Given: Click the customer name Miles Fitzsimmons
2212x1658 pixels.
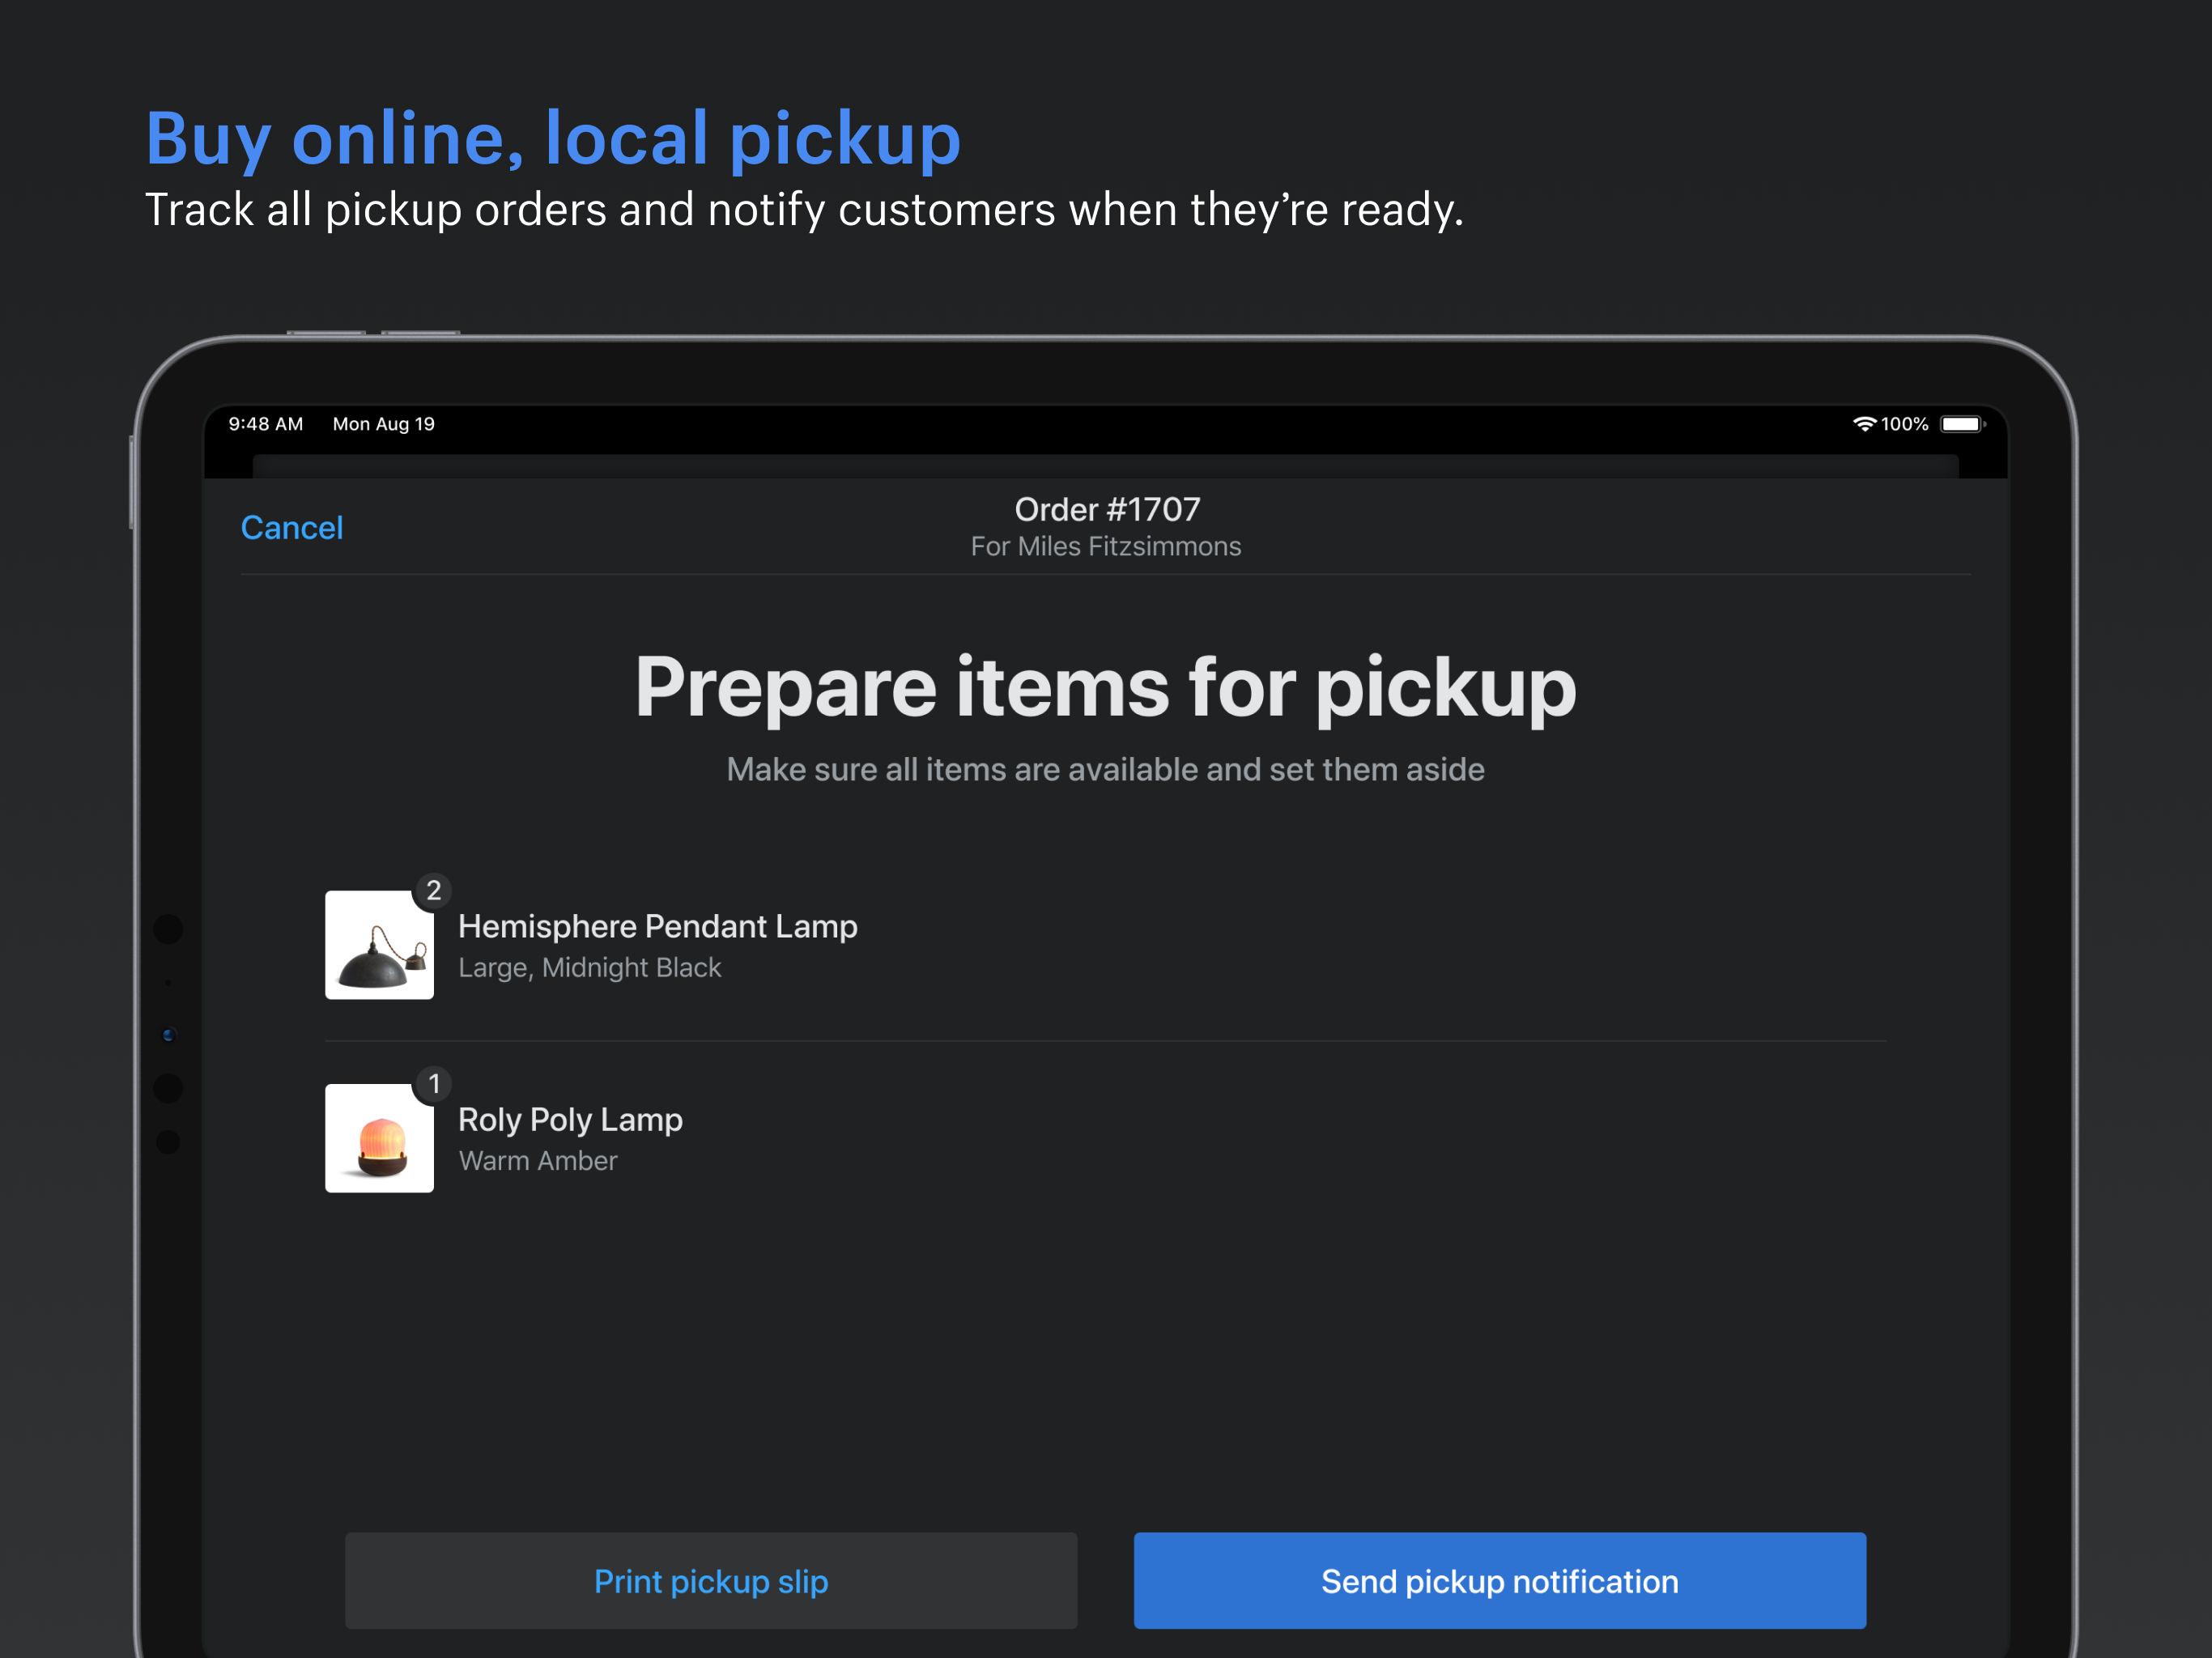Looking at the screenshot, I should pyautogui.click(x=1106, y=547).
